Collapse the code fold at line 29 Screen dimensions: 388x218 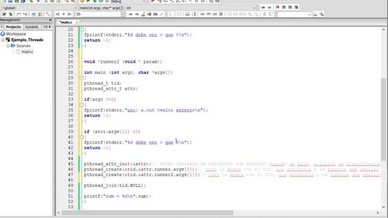coord(82,78)
